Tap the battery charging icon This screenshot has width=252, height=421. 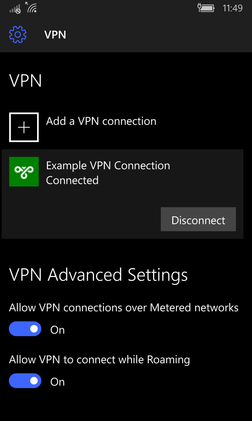coord(206,8)
